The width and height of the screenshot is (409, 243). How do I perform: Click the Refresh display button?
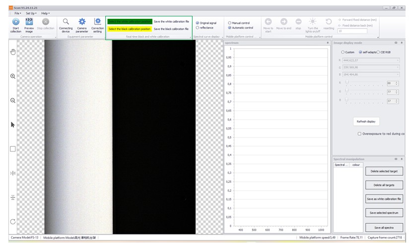[367, 121]
